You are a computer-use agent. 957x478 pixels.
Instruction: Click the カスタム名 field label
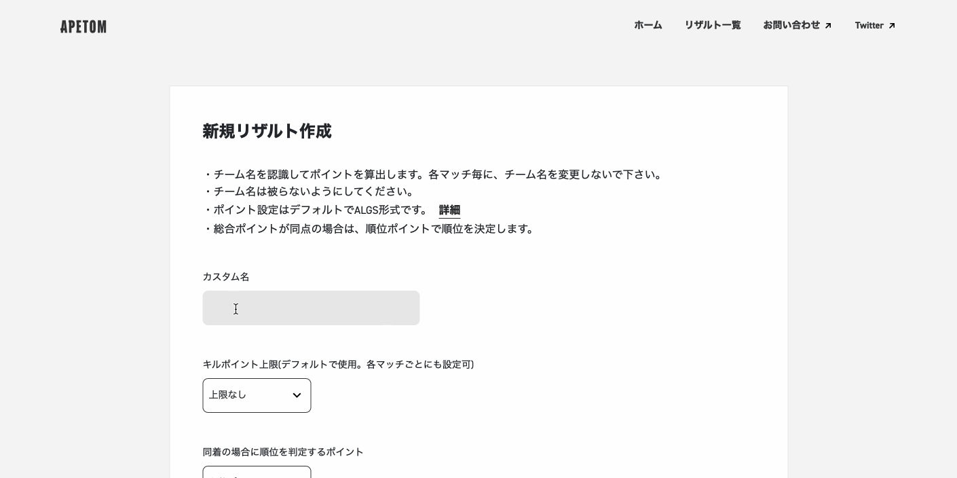[x=226, y=277]
